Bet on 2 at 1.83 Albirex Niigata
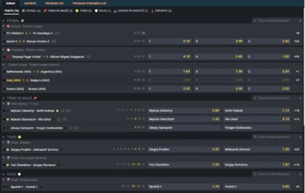 268,57
